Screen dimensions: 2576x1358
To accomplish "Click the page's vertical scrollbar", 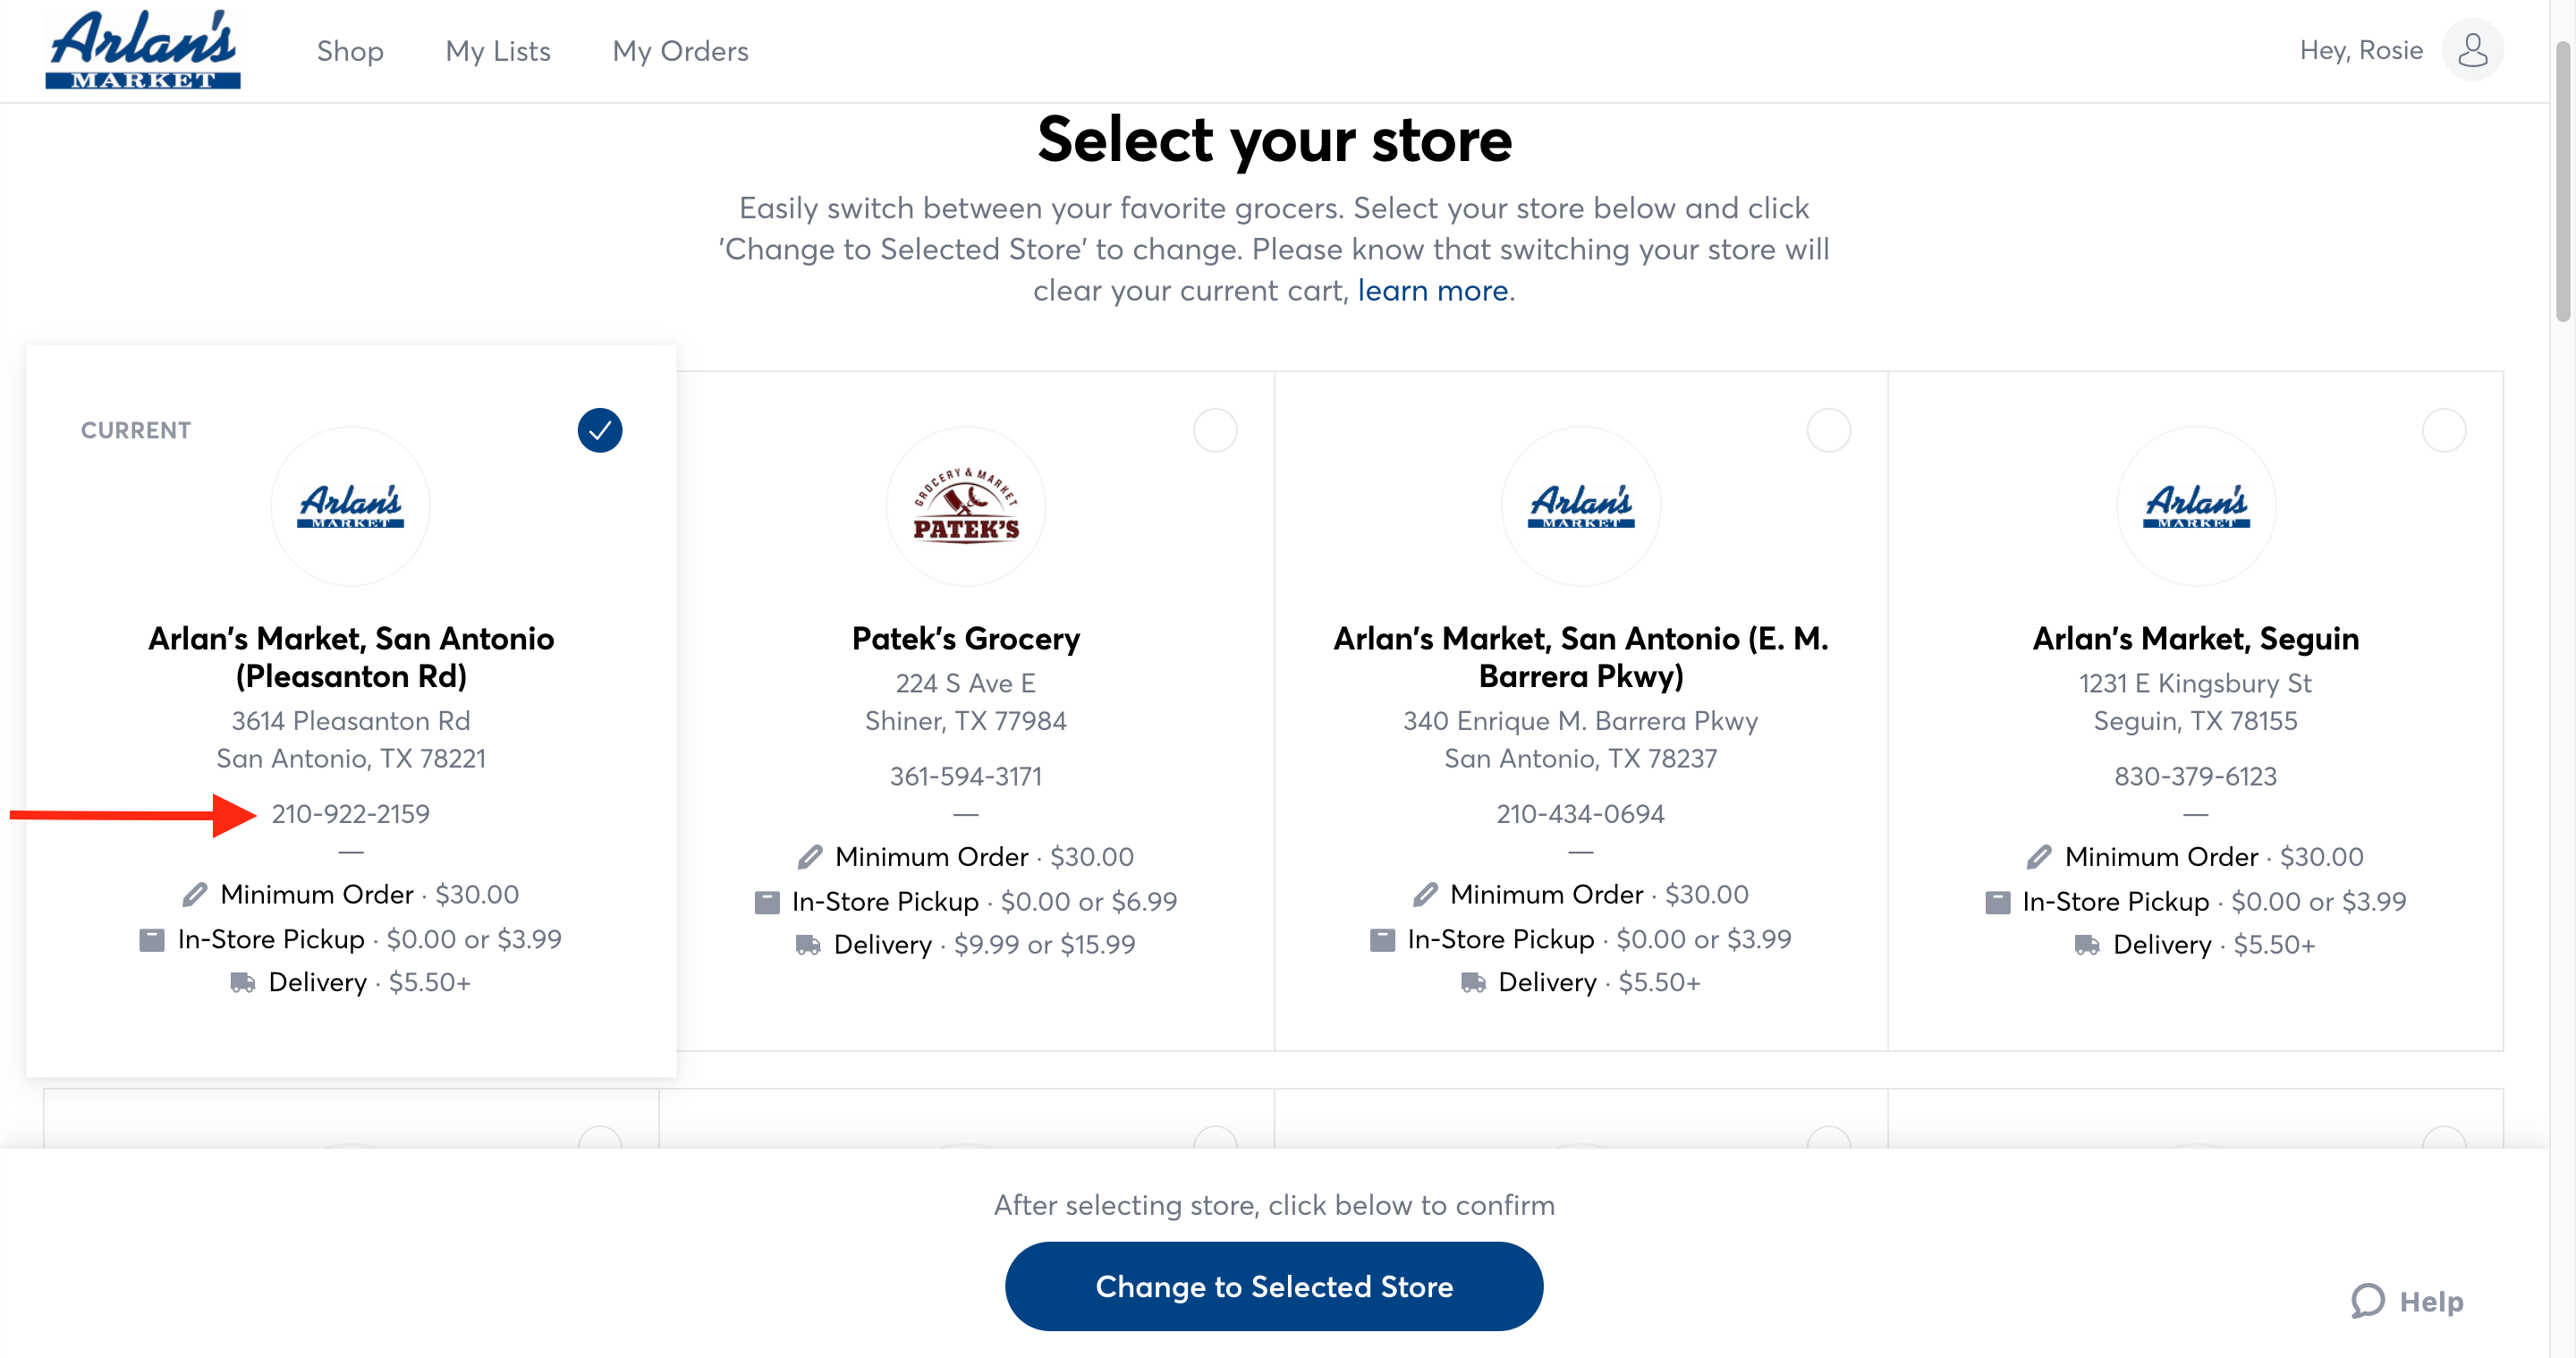I will (x=2561, y=180).
